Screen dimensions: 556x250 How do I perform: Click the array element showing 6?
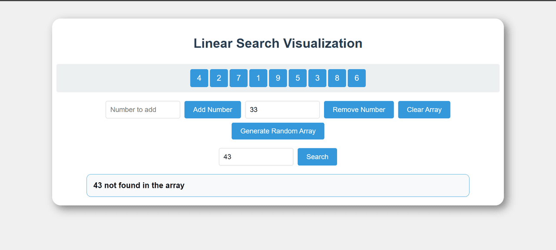coord(357,78)
